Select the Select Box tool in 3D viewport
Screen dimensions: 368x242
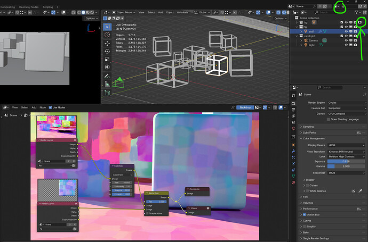coord(107,27)
